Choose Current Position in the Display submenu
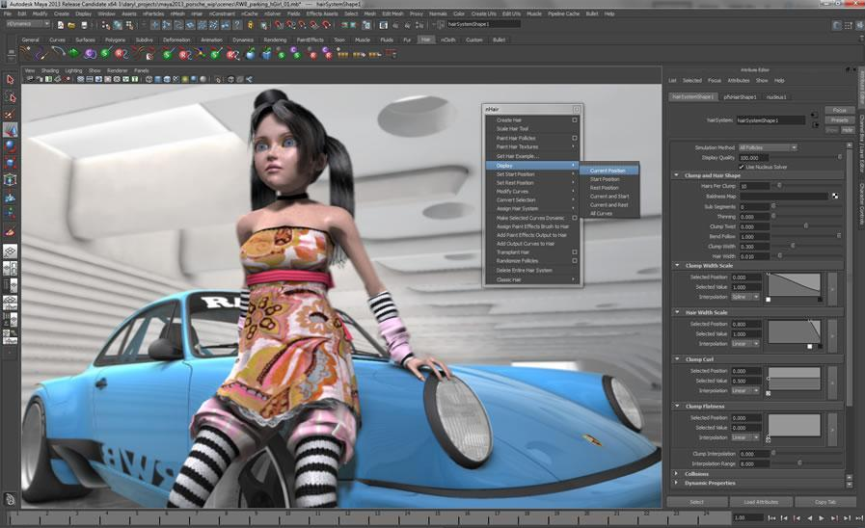Image resolution: width=865 pixels, height=528 pixels. coord(608,171)
